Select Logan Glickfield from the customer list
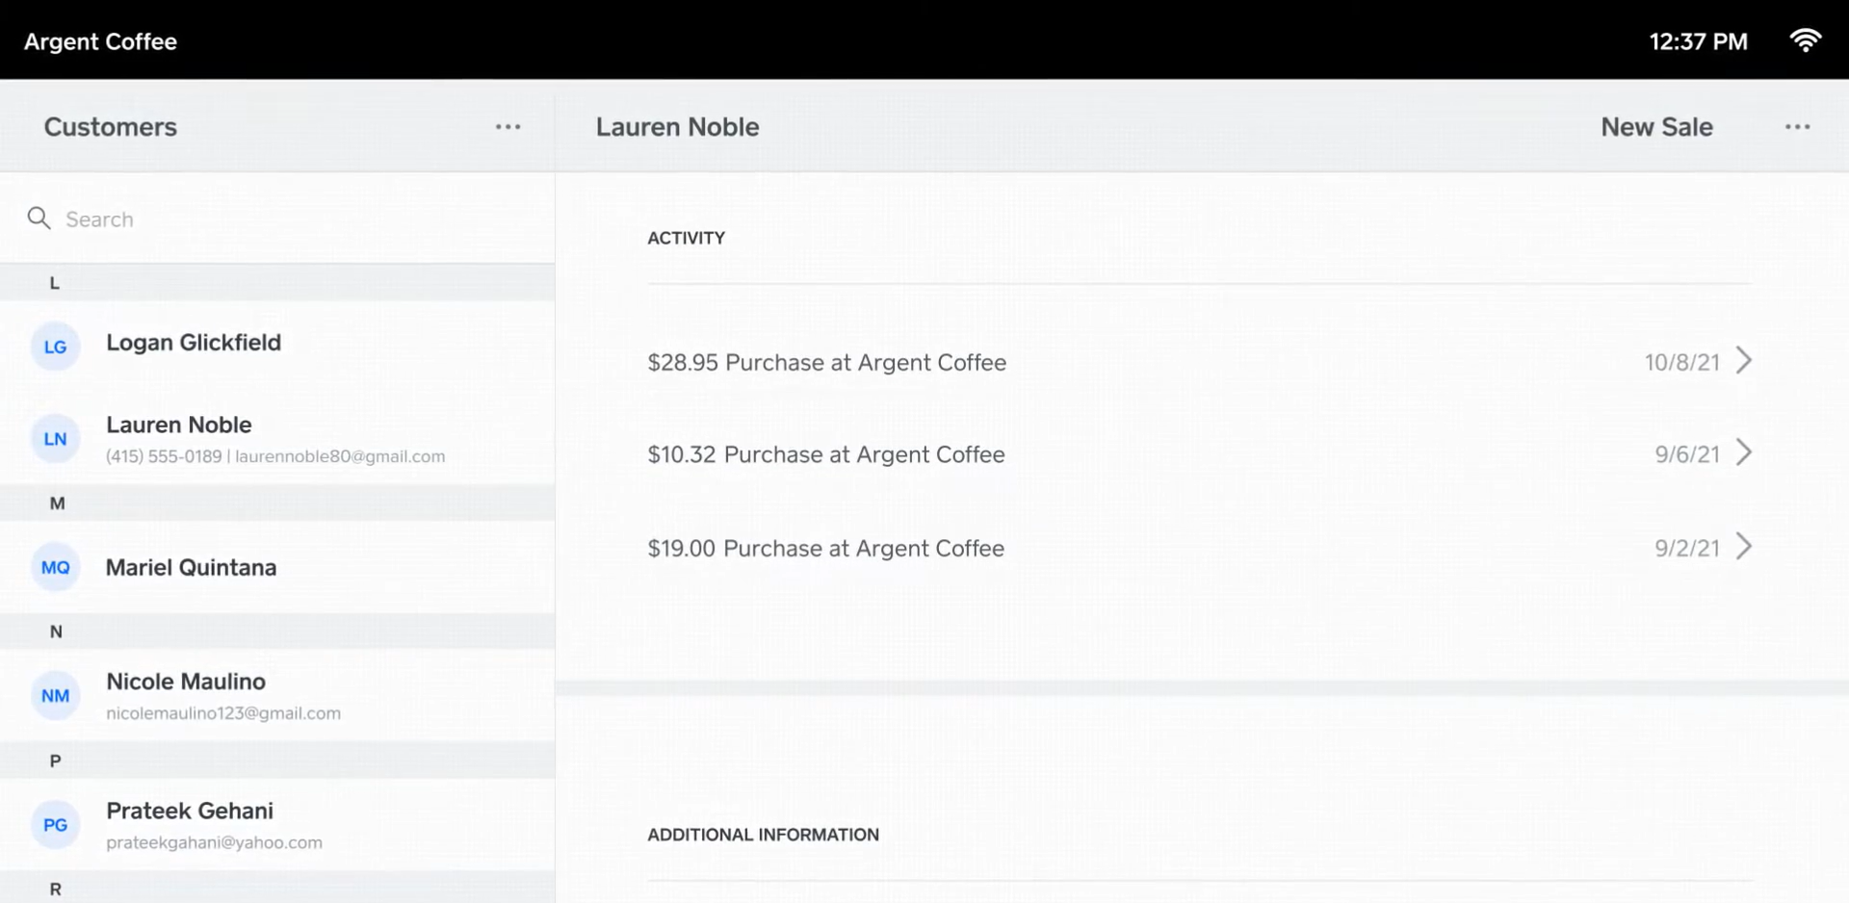Image resolution: width=1849 pixels, height=903 pixels. [x=194, y=343]
